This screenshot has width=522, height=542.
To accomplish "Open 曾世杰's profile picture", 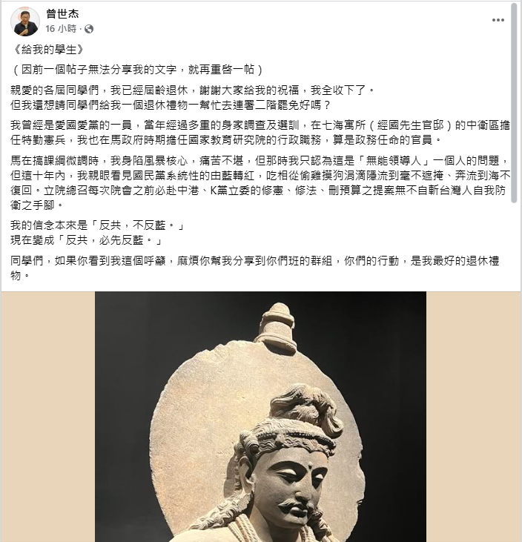I will pos(25,22).
